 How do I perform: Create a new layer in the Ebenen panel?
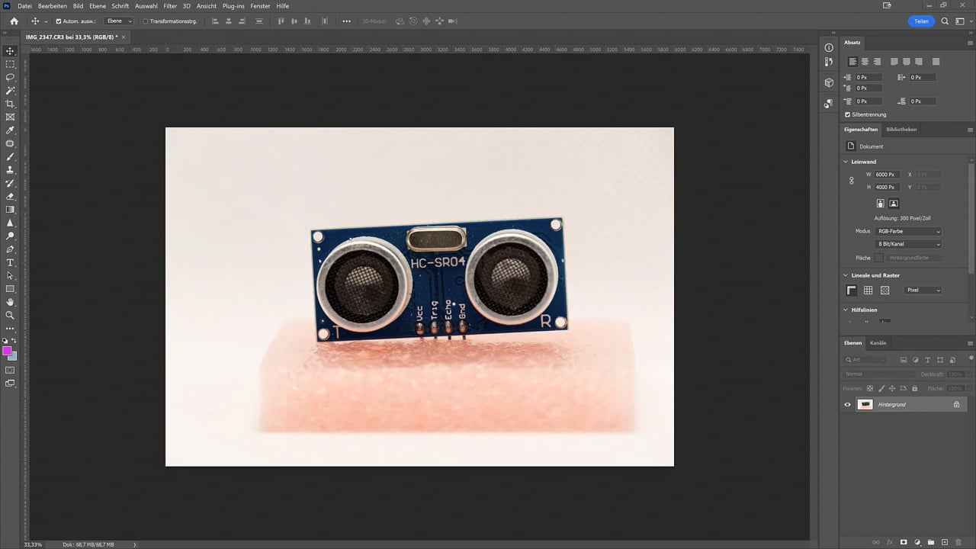click(x=945, y=542)
